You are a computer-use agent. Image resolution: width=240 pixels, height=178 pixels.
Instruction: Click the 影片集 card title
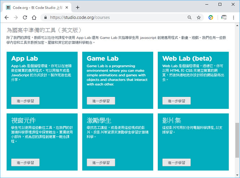point(171,120)
